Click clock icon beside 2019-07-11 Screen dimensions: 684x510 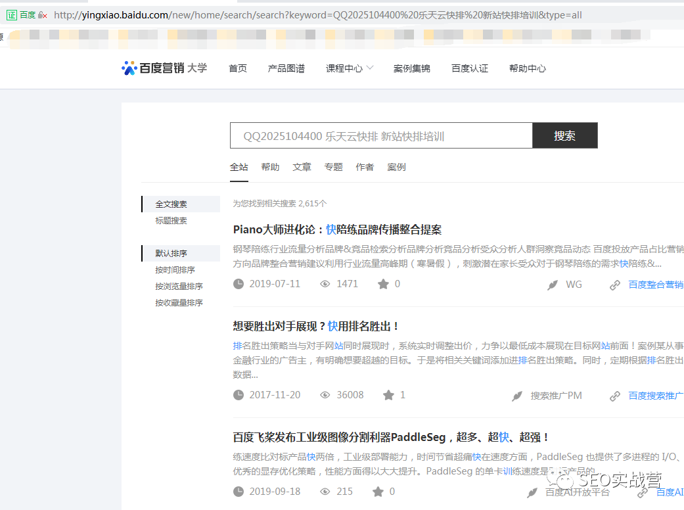(x=238, y=284)
